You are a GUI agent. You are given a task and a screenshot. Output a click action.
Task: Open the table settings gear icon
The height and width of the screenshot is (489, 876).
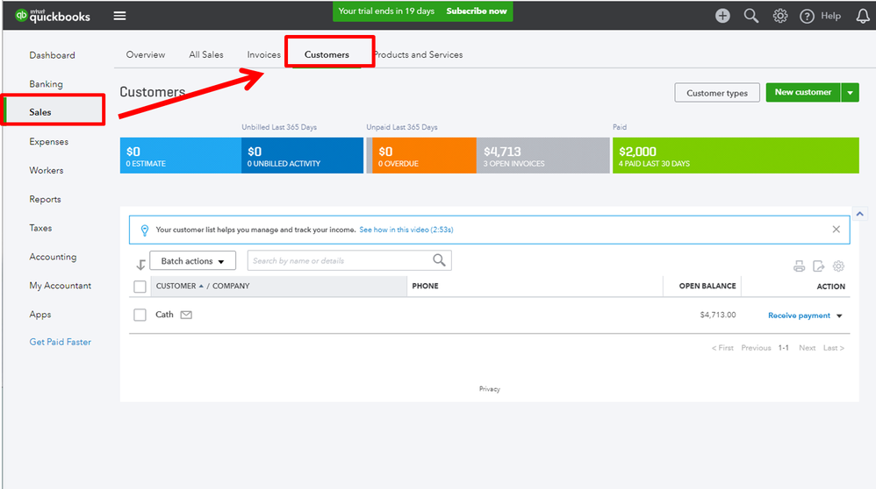click(x=838, y=266)
